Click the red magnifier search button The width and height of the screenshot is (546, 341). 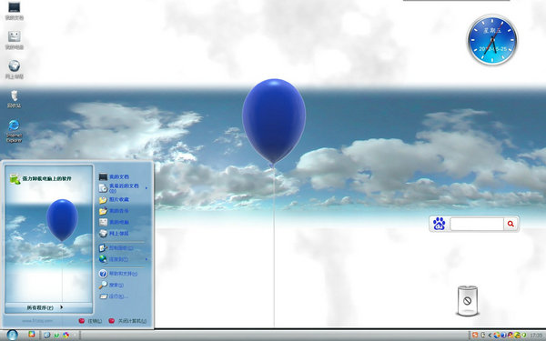(511, 224)
